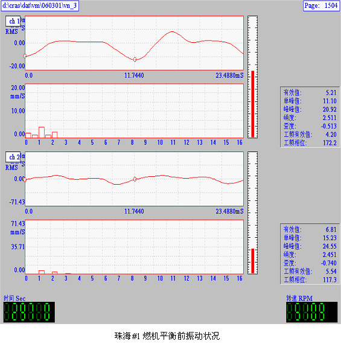This screenshot has height=344, width=341.
Task: Click ch 1 有效值 5.21 statistics panel
Action: 310,117
